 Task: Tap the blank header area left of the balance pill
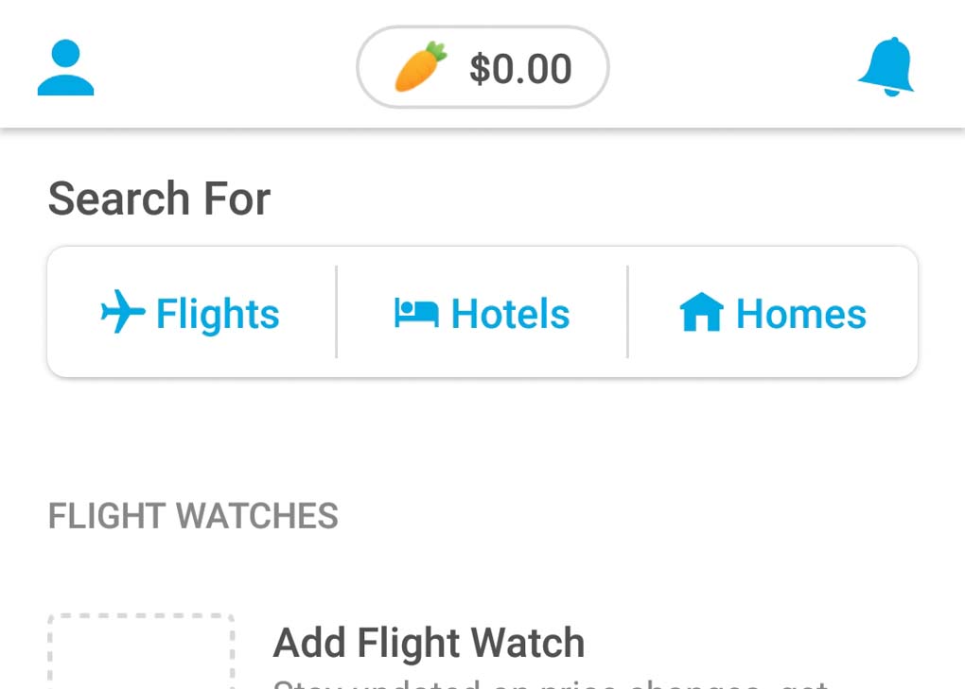pyautogui.click(x=225, y=68)
